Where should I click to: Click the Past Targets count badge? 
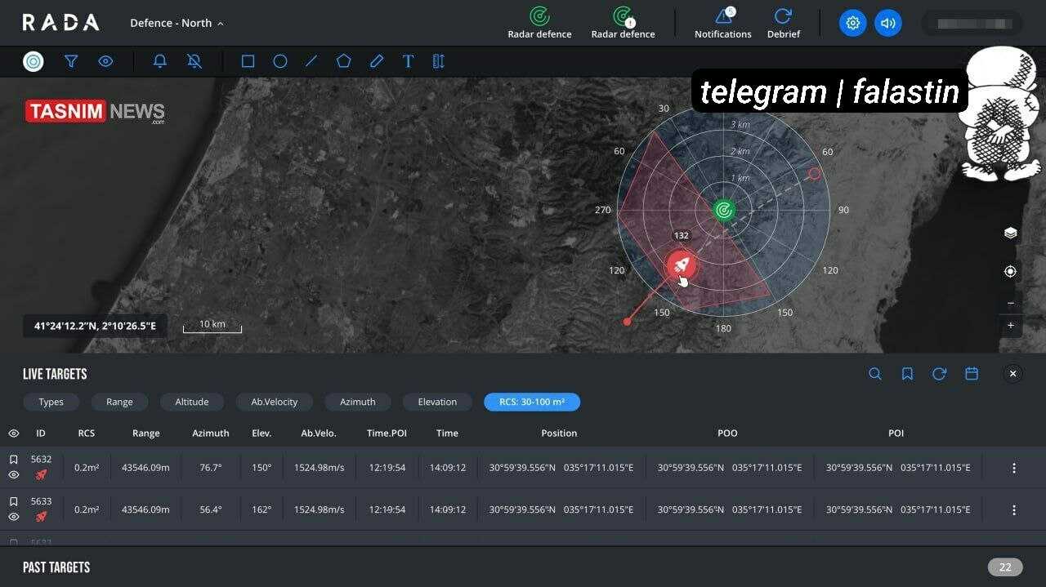point(1004,567)
